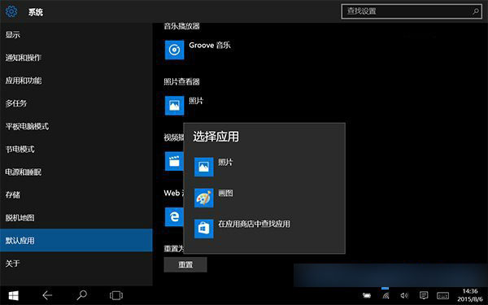The width and height of the screenshot is (488, 305).
Task: Click the Settings gear icon
Action: (11, 11)
